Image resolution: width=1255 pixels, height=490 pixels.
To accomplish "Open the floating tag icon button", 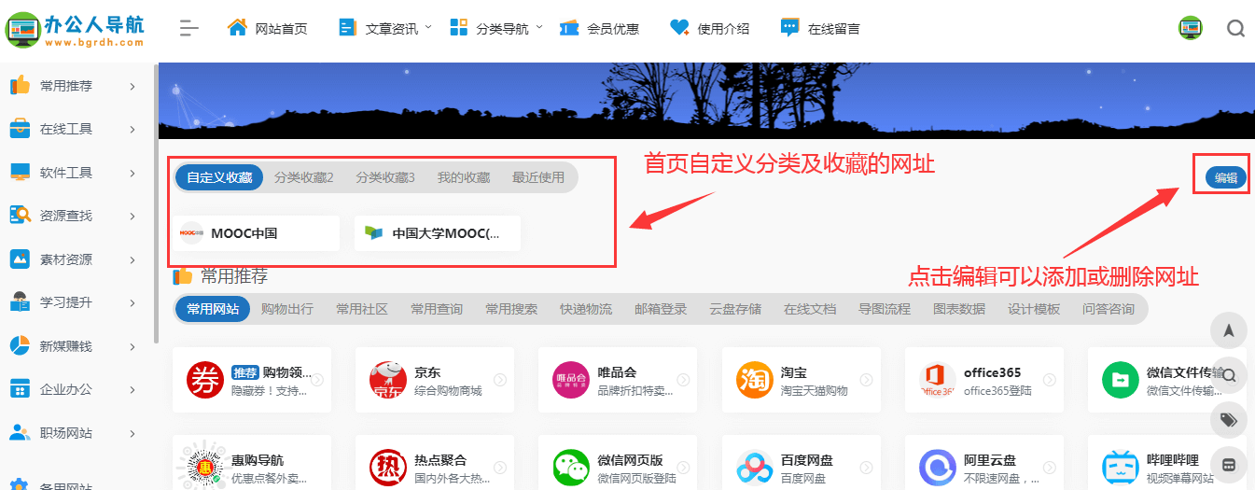I will pyautogui.click(x=1229, y=420).
